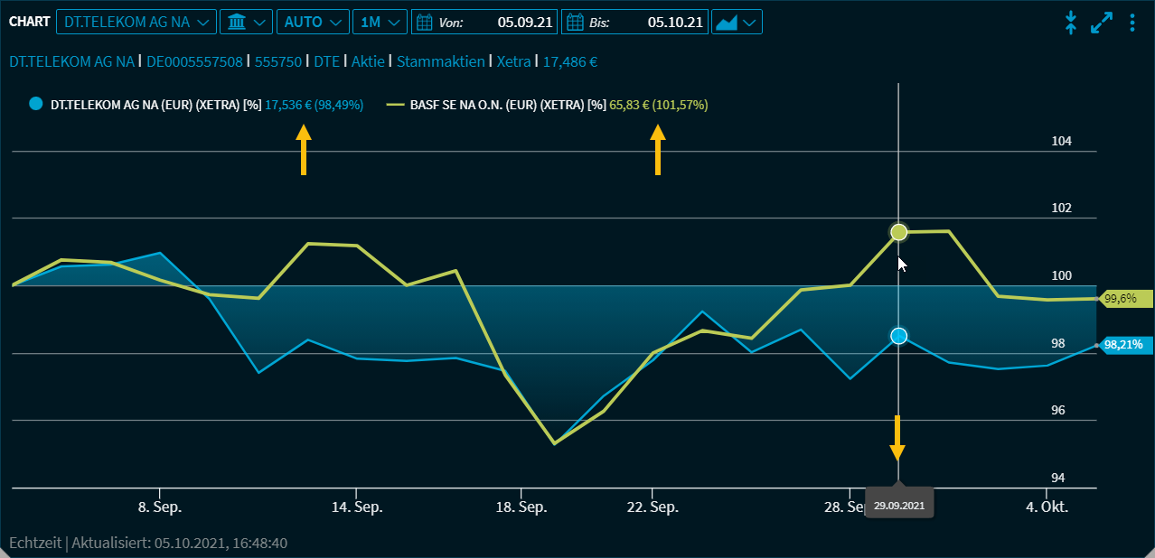
Task: Click the area chart type icon
Action: [x=727, y=22]
